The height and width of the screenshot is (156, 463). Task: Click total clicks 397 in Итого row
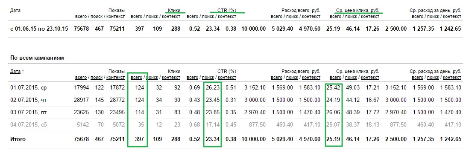click(139, 139)
